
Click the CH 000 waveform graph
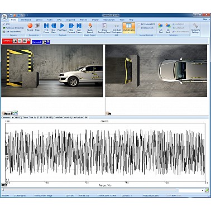coord(105,152)
